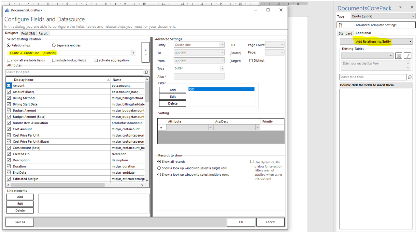Switch to the Standard tab in side pane
416x232 pixels.
(x=345, y=33)
